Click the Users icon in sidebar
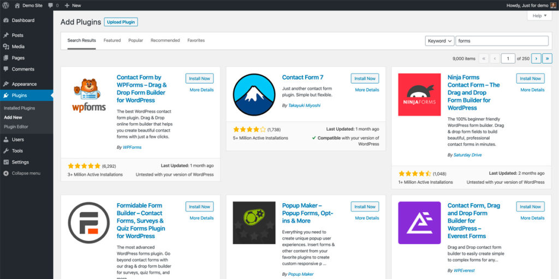The width and height of the screenshot is (559, 279). (x=5, y=139)
